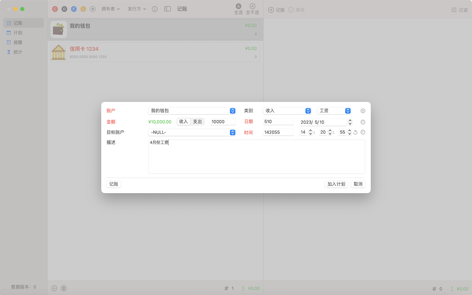The image size is (472, 295).
Task: Click the 修改 button in the right panel
Action: tap(296, 10)
